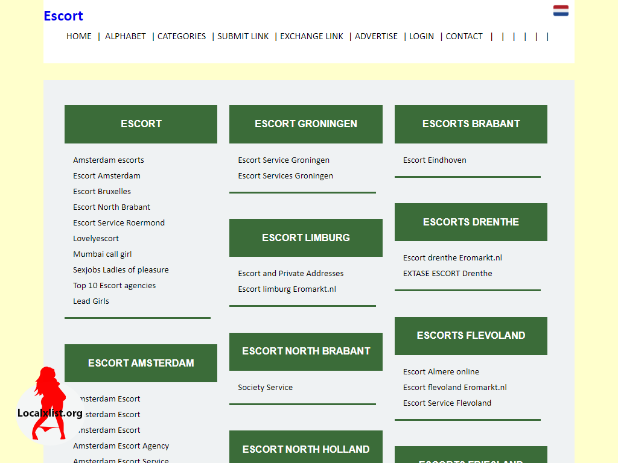
Task: Click the CONTACT navigation link
Action: pyautogui.click(x=464, y=36)
